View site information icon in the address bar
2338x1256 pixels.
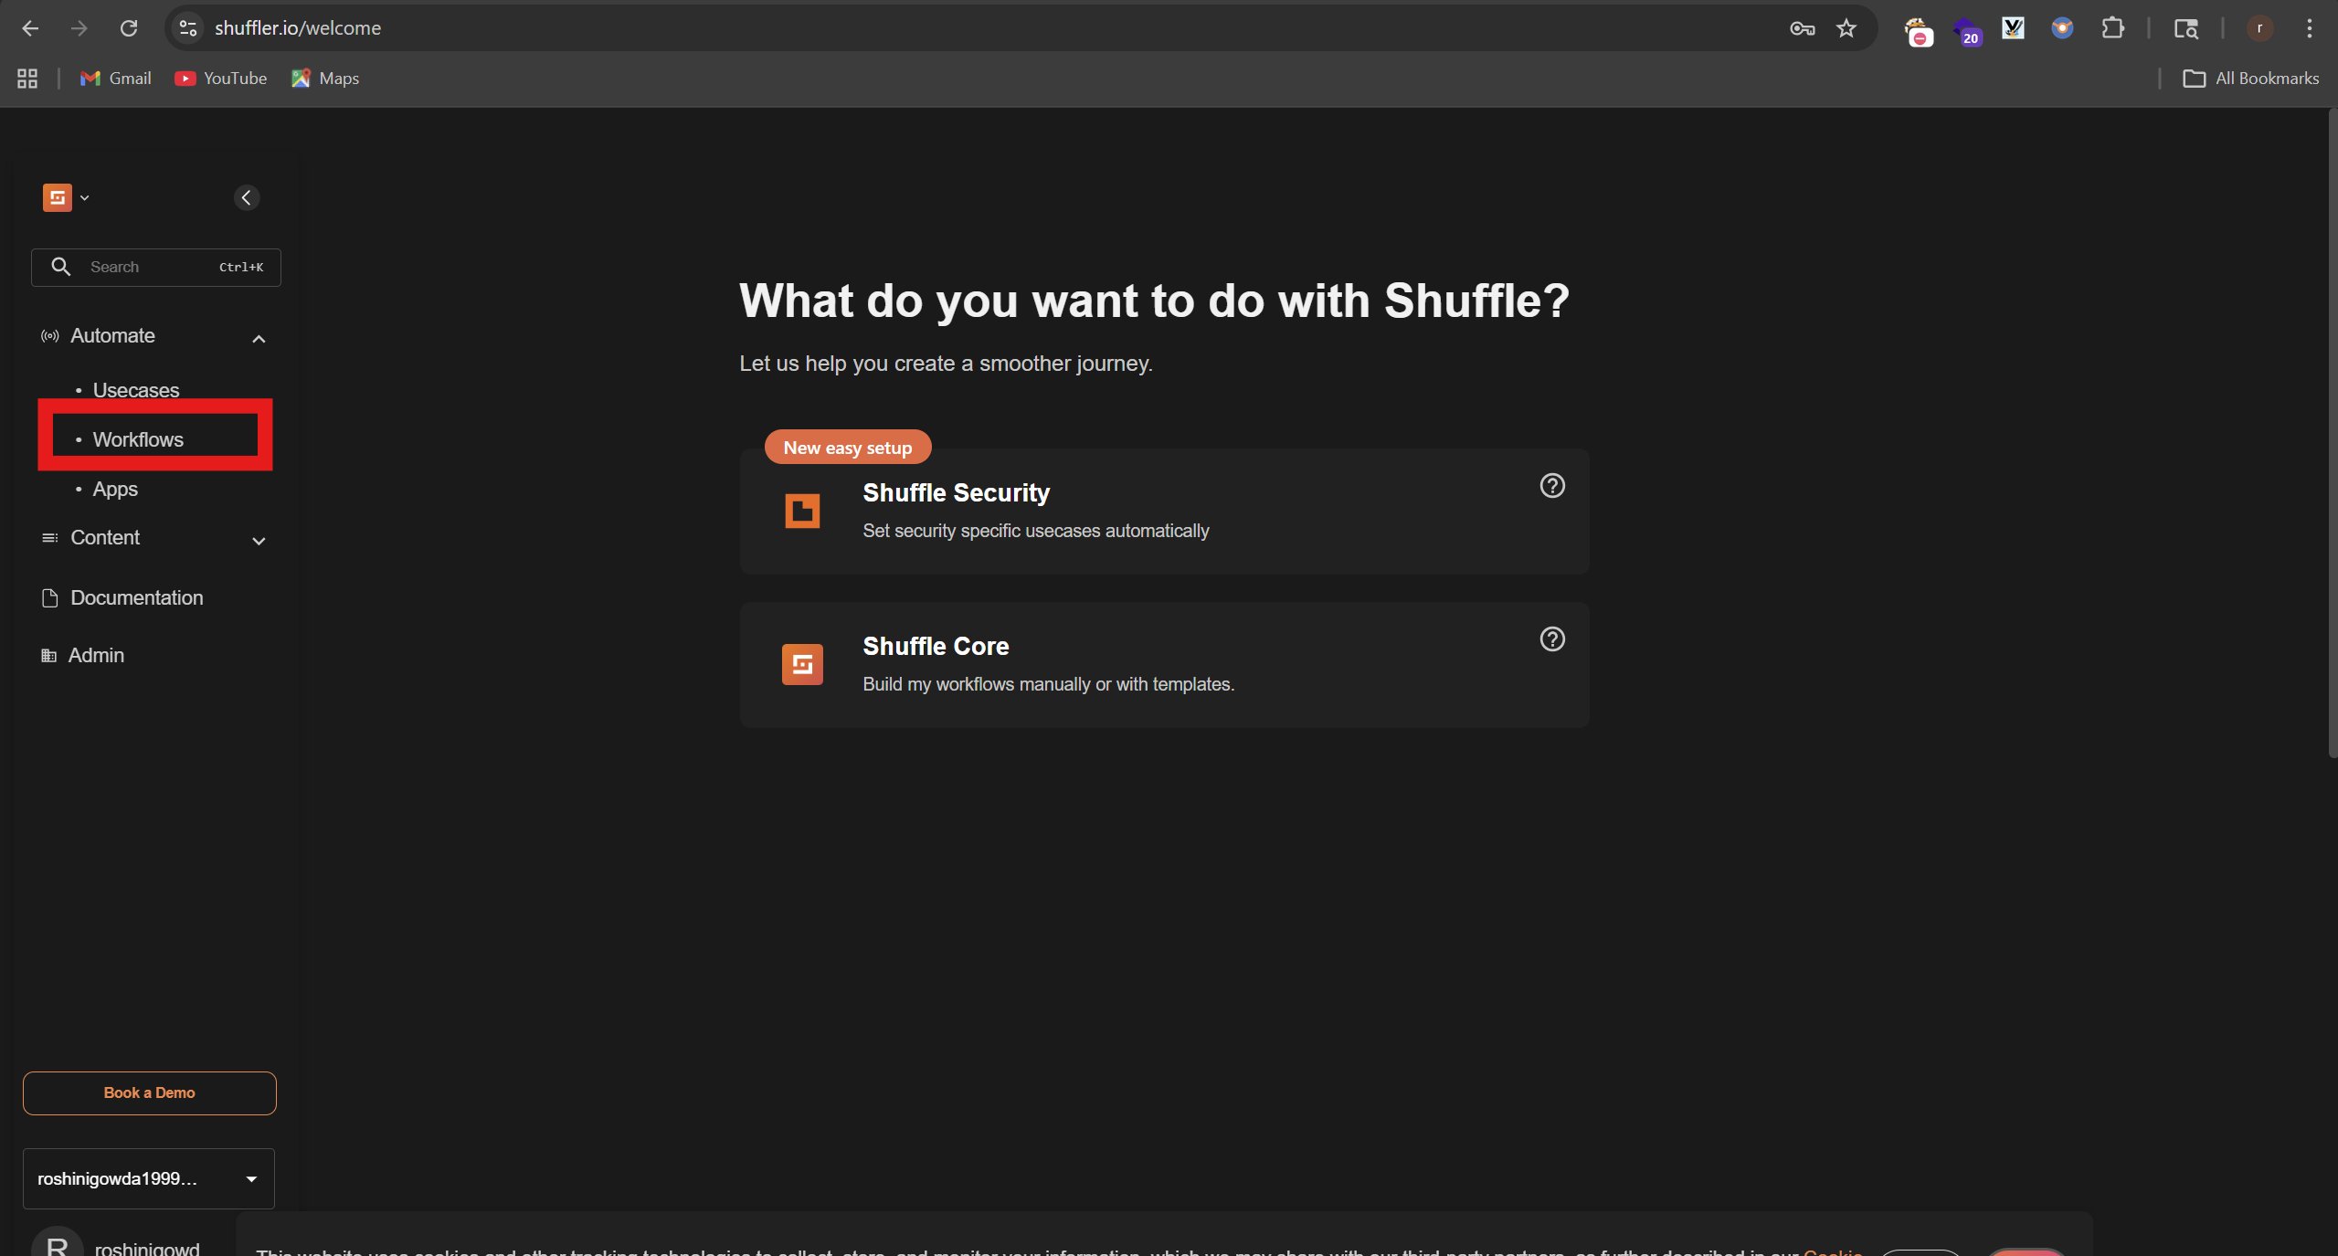coord(188,28)
